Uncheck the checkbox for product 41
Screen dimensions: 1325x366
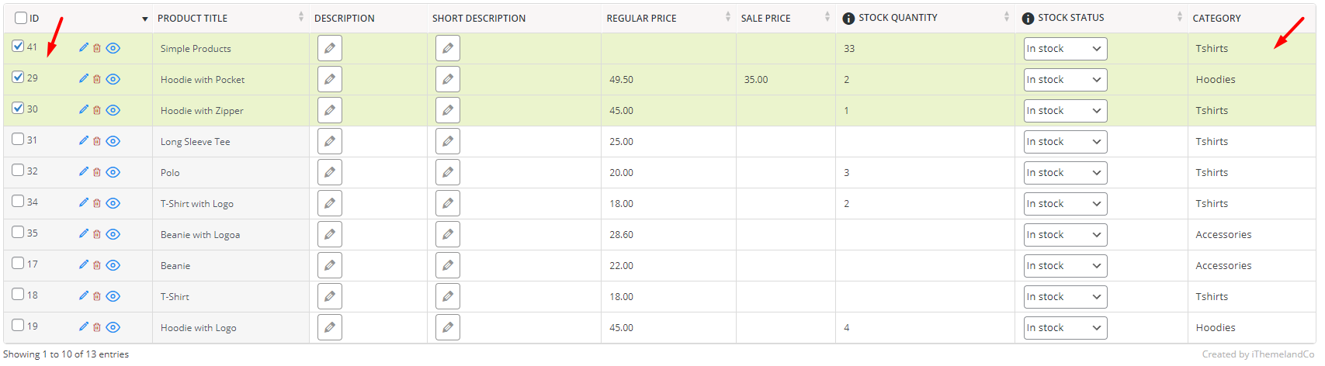(x=19, y=47)
